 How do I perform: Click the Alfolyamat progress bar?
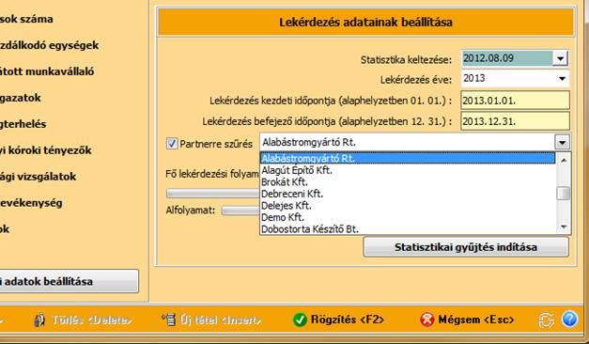(240, 211)
